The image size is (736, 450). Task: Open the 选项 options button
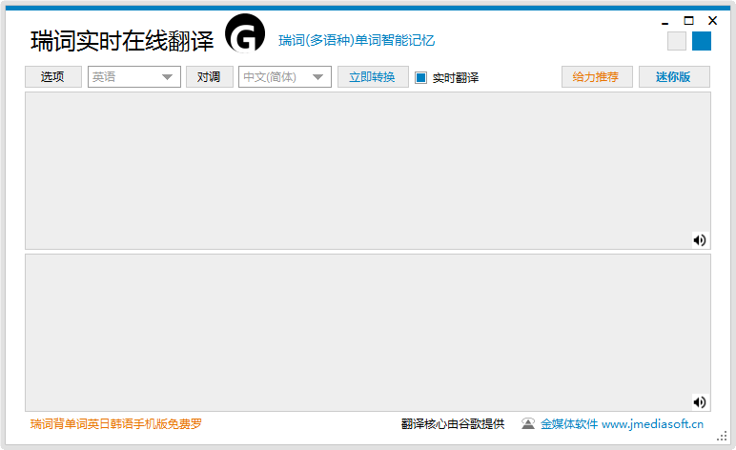(53, 76)
